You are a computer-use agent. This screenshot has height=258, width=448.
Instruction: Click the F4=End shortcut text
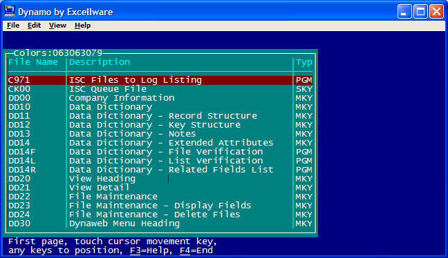click(196, 250)
